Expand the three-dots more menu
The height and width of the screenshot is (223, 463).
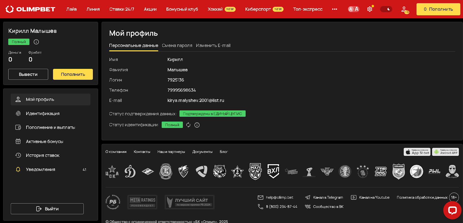click(x=335, y=9)
